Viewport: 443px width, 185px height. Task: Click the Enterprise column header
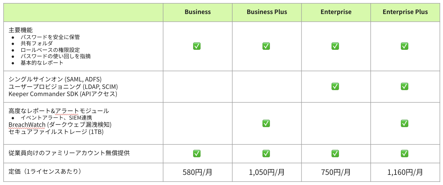point(336,12)
